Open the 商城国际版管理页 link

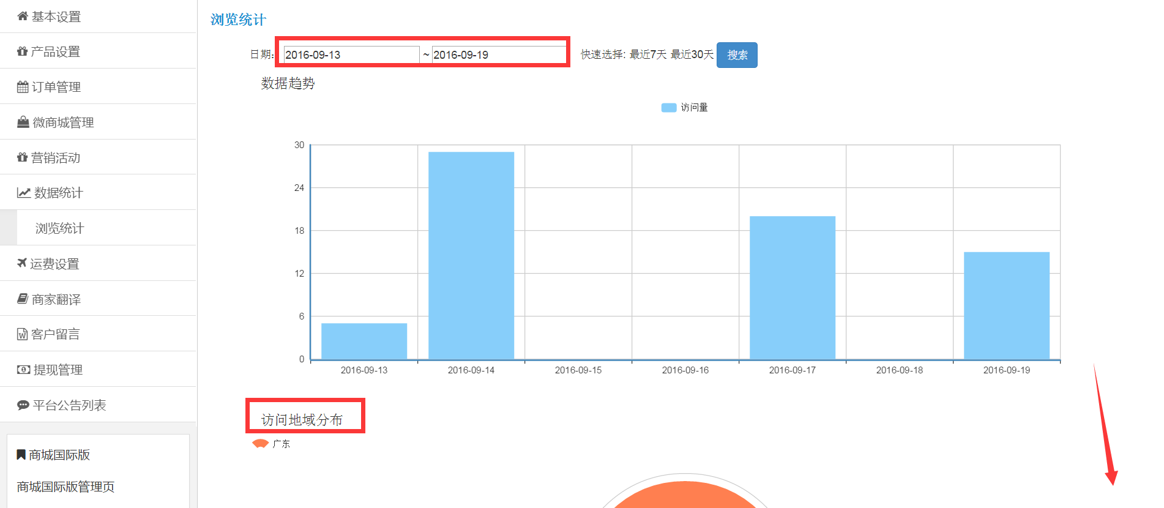65,487
